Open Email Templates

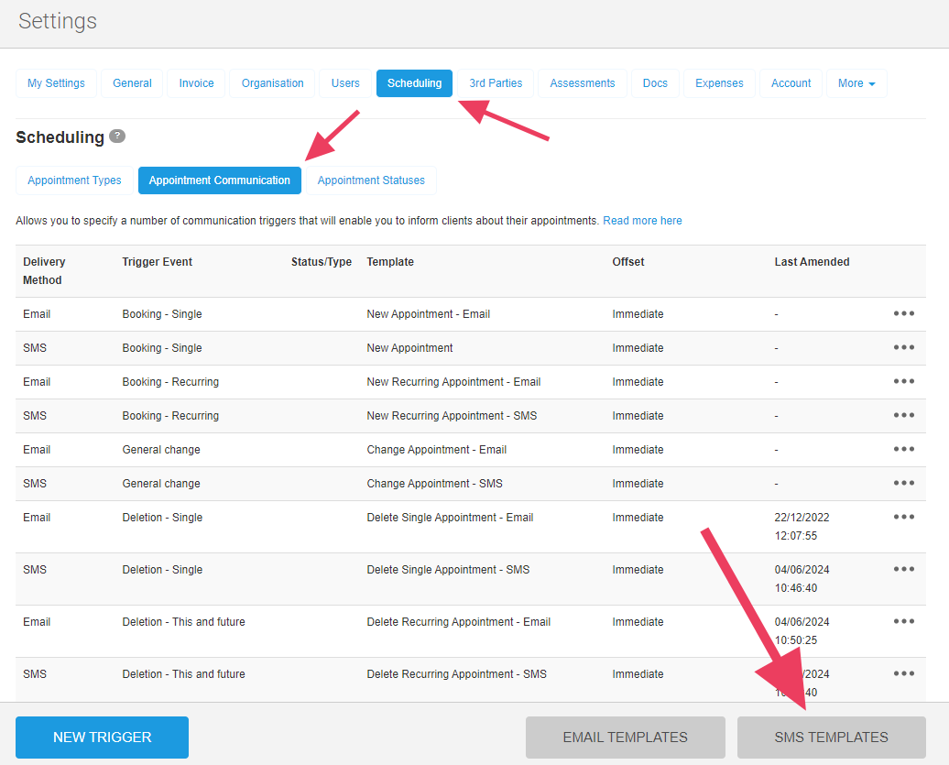click(x=625, y=737)
